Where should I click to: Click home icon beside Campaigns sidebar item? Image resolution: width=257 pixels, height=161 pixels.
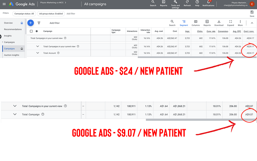click(22, 49)
